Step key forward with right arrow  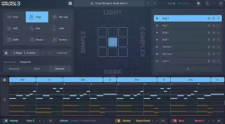[50, 53]
